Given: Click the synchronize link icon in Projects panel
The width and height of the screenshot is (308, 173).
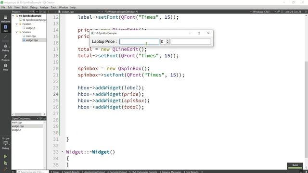Looking at the screenshot, I should (37, 12).
